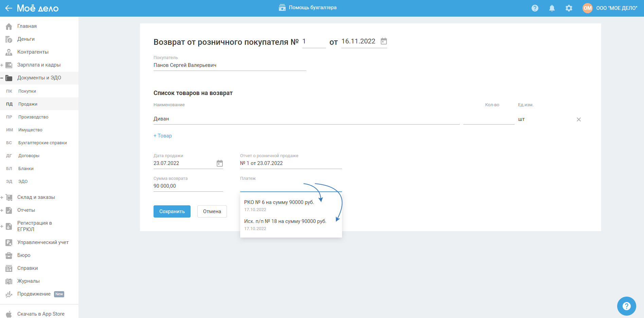Click the back arrow in header
Screen dimensions: 644x318
[x=9, y=8]
